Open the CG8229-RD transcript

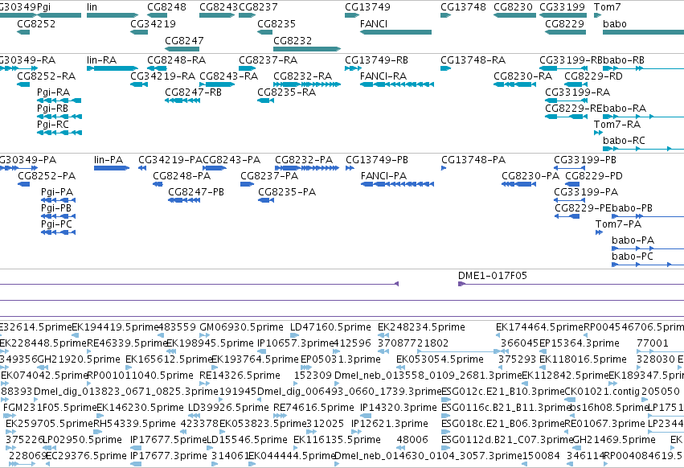576,84
